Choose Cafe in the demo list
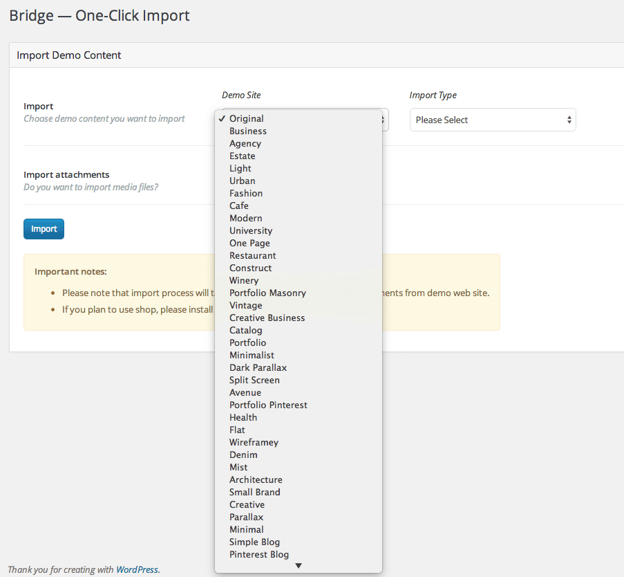This screenshot has height=577, width=624. [x=298, y=205]
